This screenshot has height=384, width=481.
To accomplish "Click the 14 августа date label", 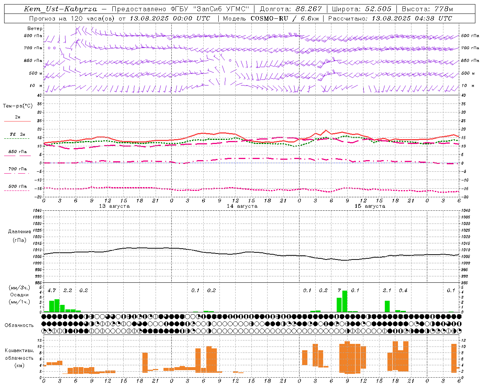I will point(242,206).
